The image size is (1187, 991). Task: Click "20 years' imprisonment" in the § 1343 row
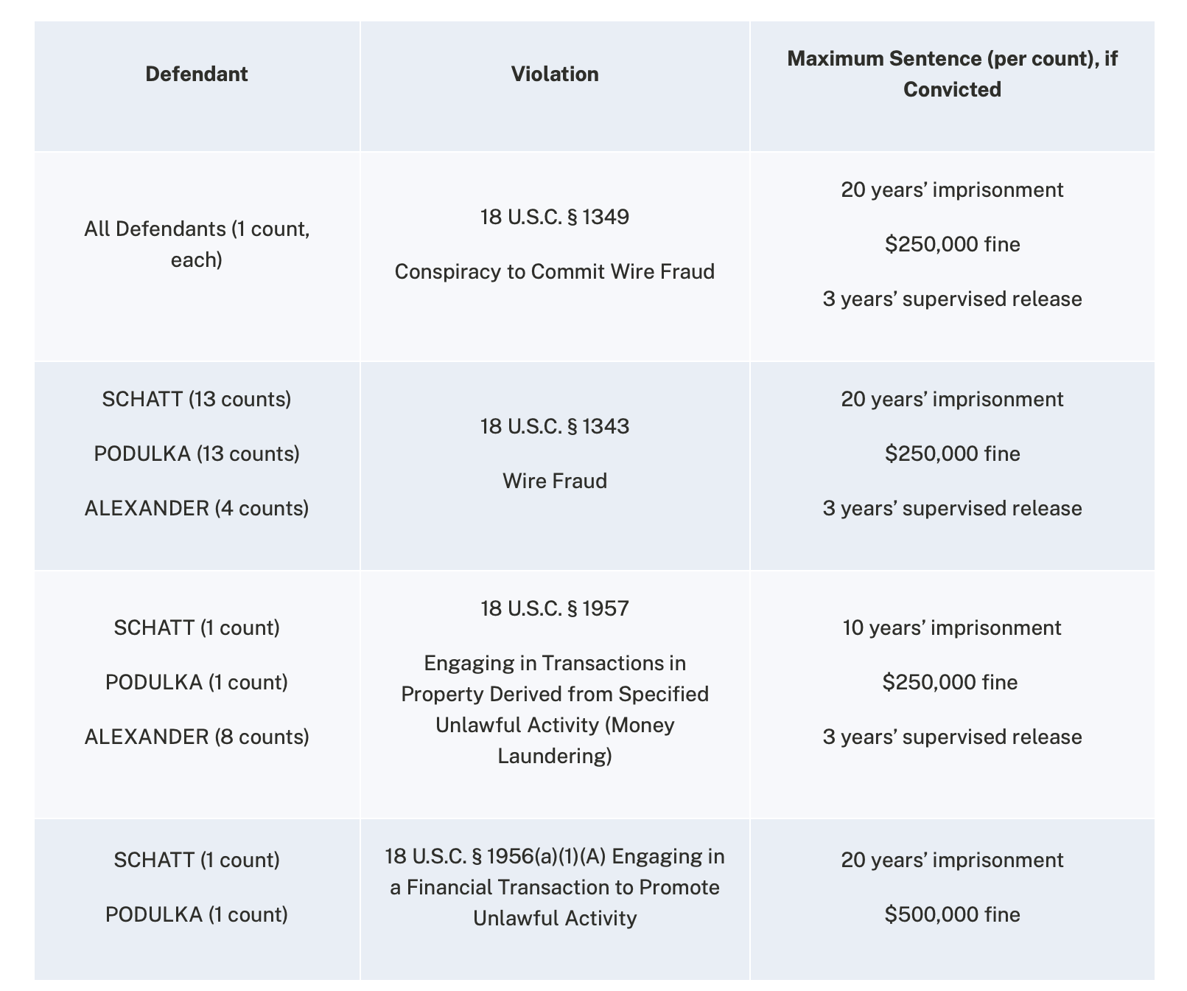952,400
